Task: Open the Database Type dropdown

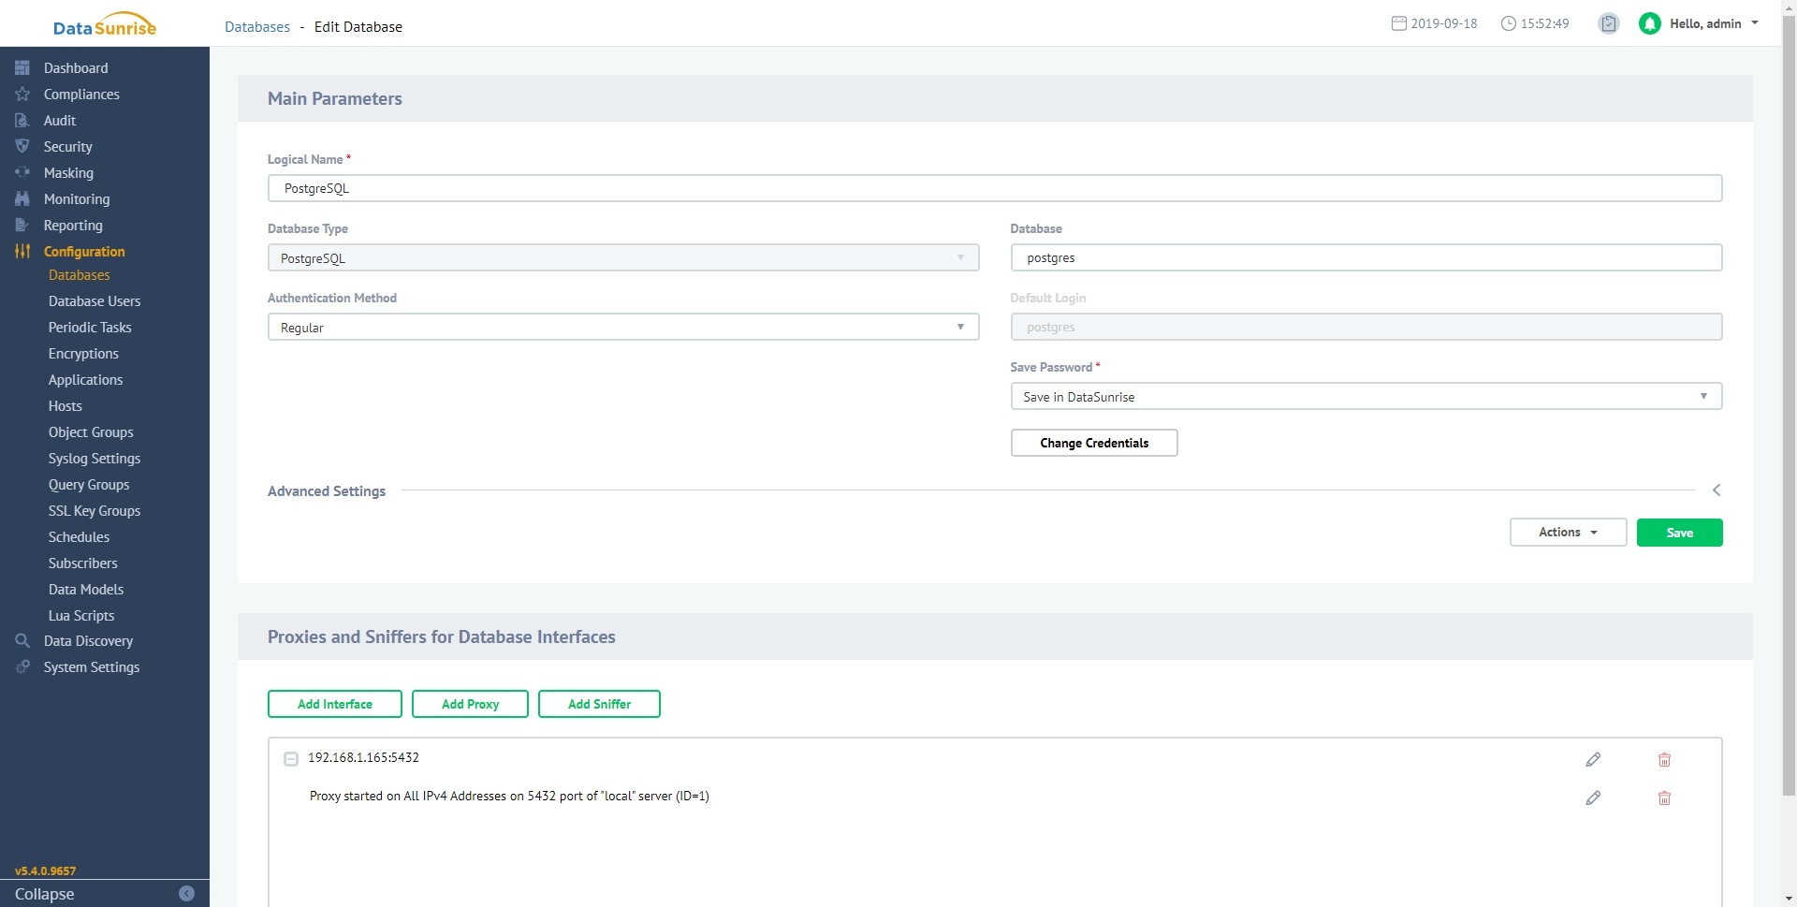Action: pyautogui.click(x=623, y=257)
